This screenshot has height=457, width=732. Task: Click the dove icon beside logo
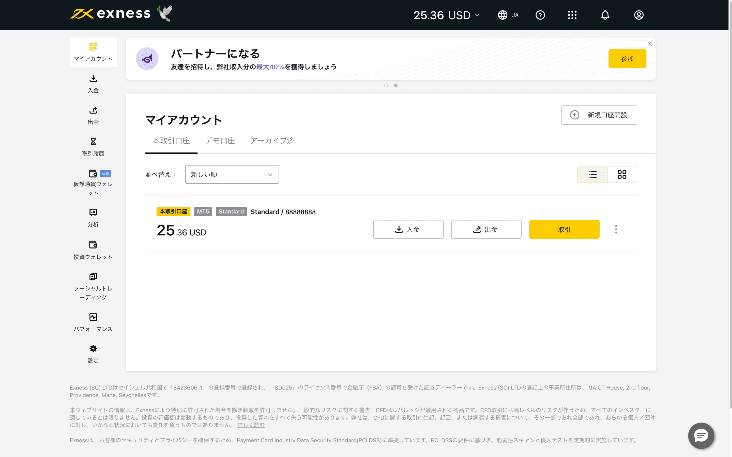[x=164, y=13]
